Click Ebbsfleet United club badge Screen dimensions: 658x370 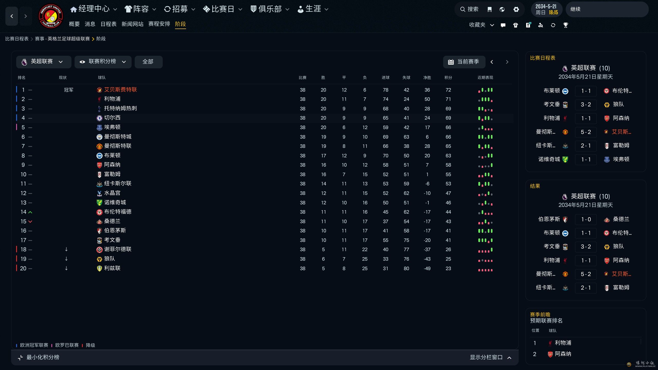click(x=51, y=16)
